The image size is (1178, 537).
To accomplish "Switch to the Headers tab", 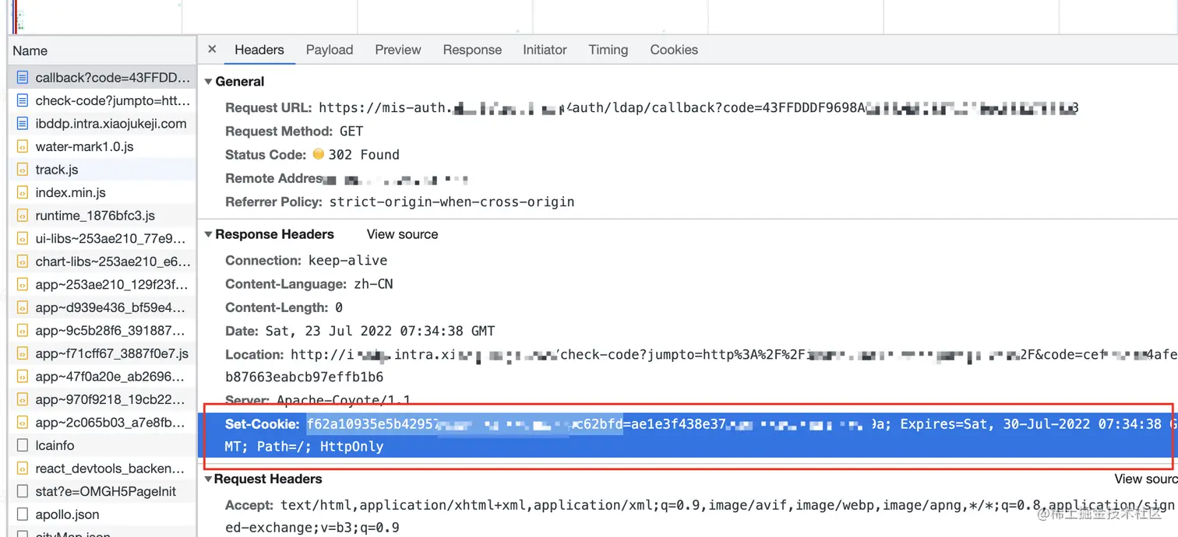I will click(x=259, y=50).
